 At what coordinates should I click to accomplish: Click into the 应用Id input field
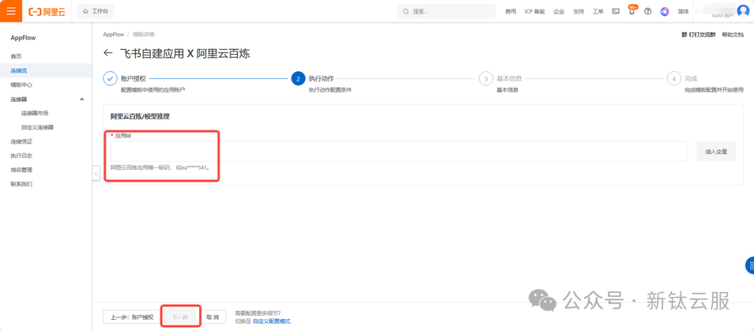(399, 151)
